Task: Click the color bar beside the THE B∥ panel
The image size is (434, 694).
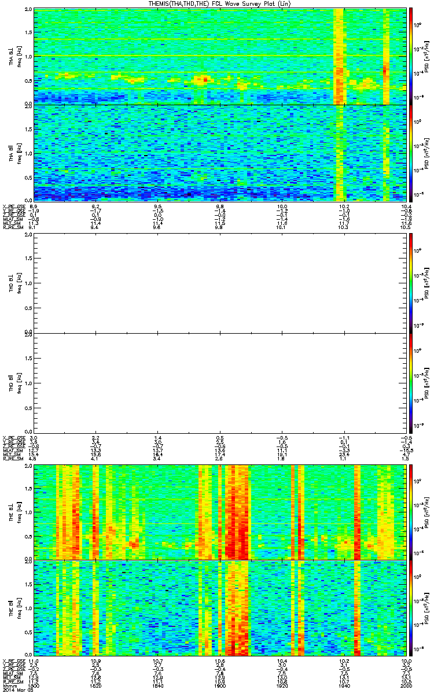Action: (411, 608)
